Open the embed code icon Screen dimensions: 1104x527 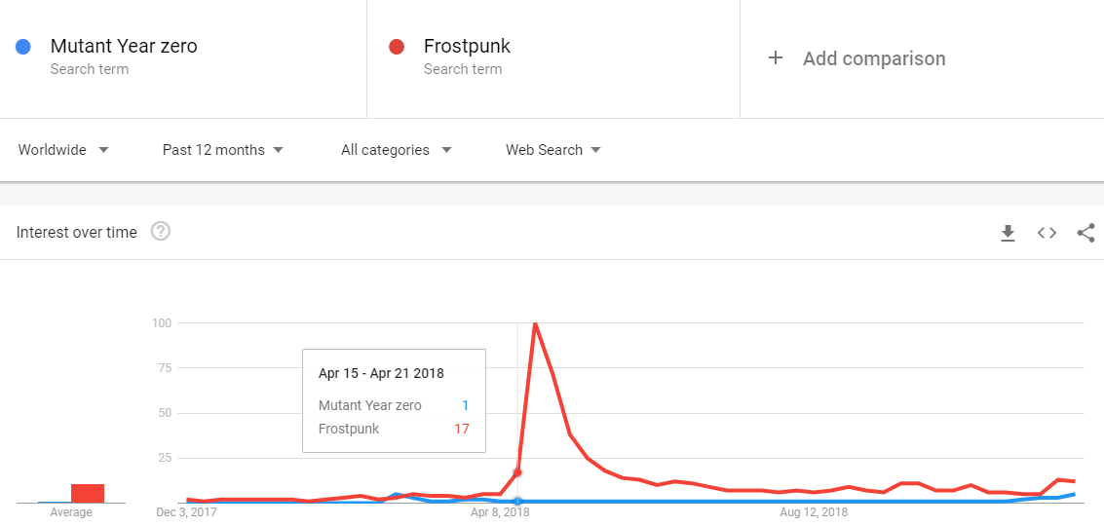(x=1047, y=233)
